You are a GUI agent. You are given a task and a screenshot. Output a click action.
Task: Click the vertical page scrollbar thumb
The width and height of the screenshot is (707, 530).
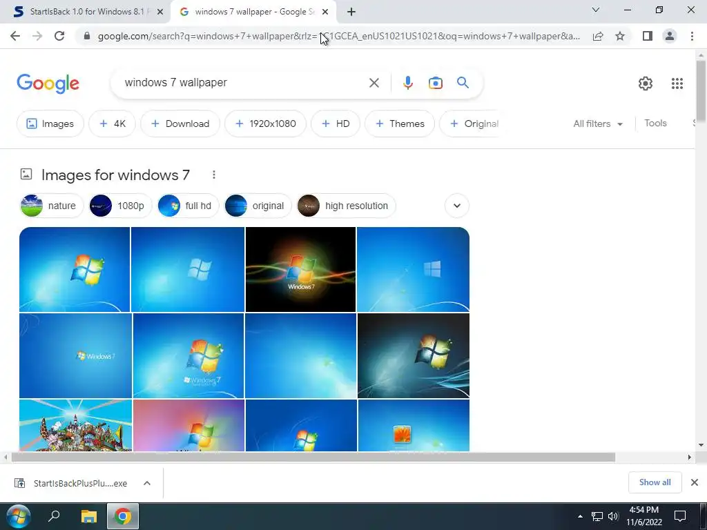pyautogui.click(x=701, y=90)
